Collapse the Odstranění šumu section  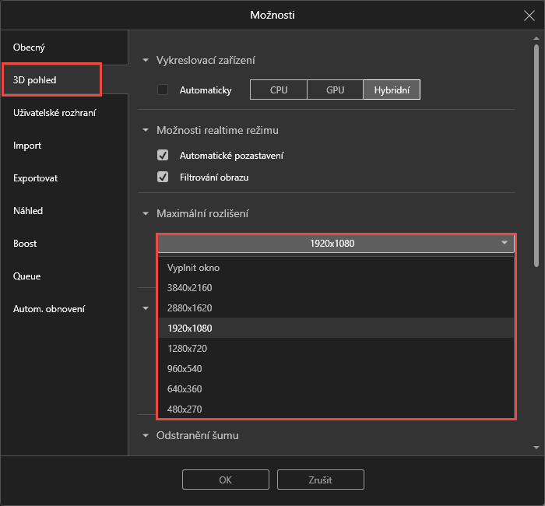click(146, 436)
